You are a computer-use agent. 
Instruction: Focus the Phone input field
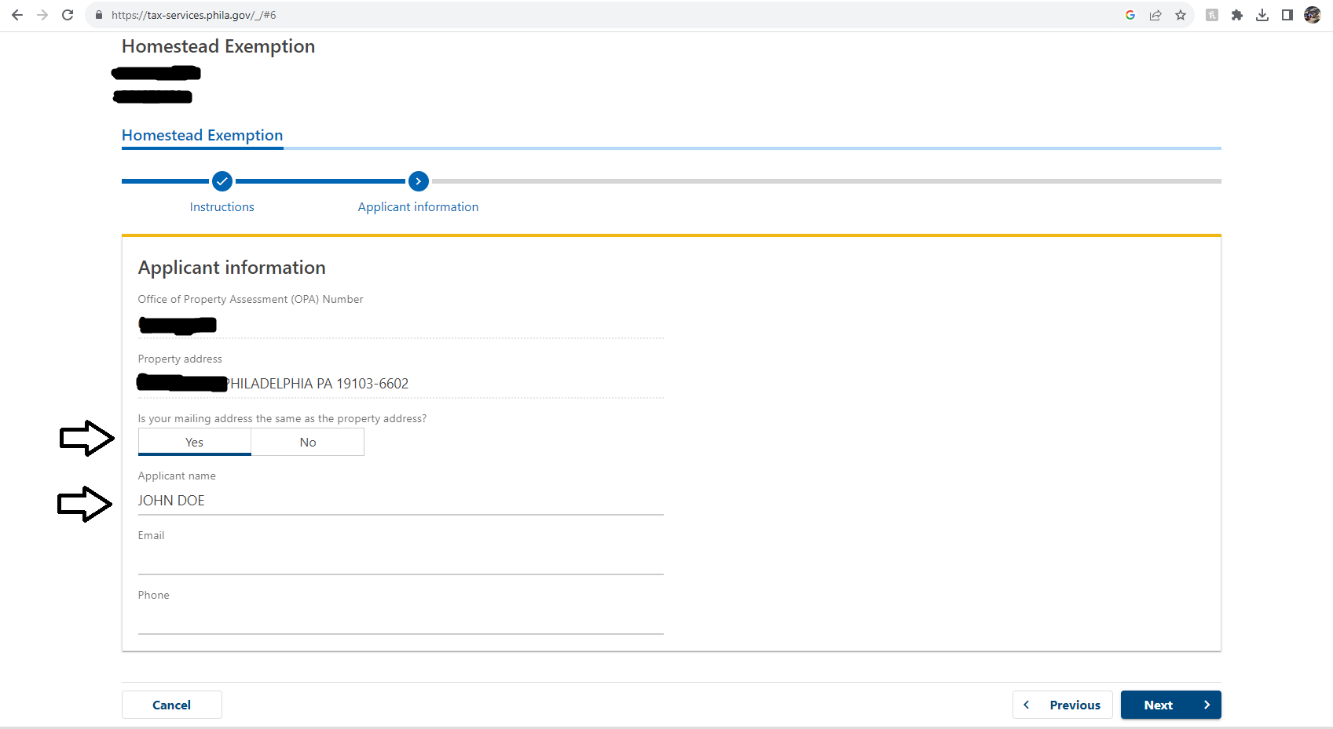point(401,620)
